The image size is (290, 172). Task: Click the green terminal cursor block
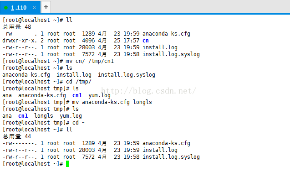click(67, 164)
